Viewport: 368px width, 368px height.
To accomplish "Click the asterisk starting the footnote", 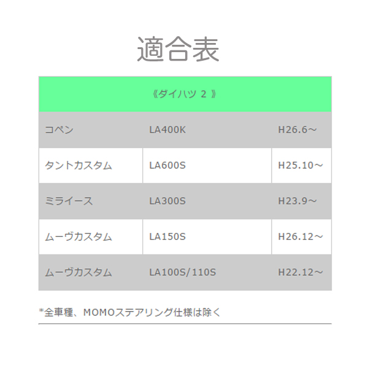I will pos(40,312).
